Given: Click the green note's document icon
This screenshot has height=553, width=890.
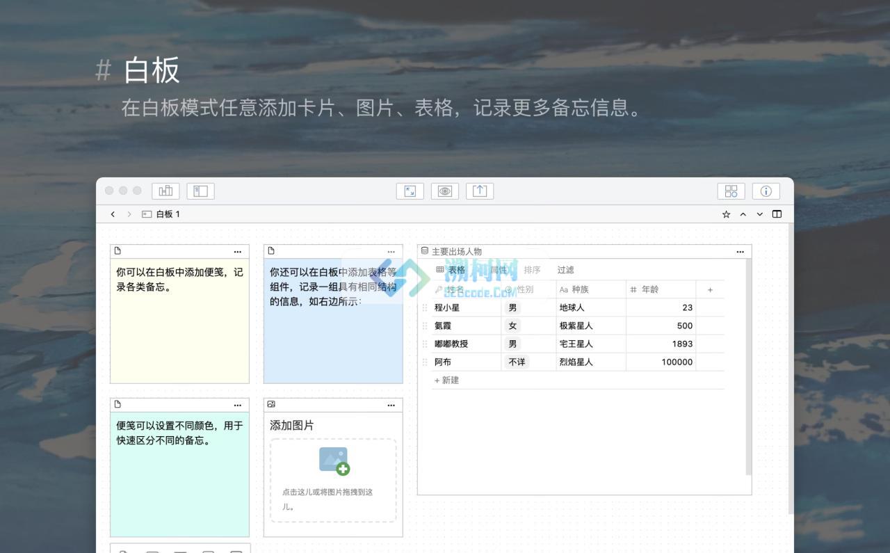Looking at the screenshot, I should point(118,404).
